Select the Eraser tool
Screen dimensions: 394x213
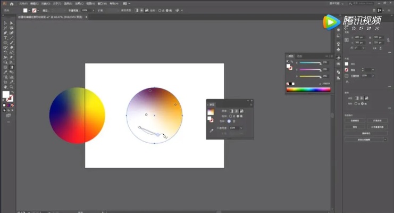12,47
